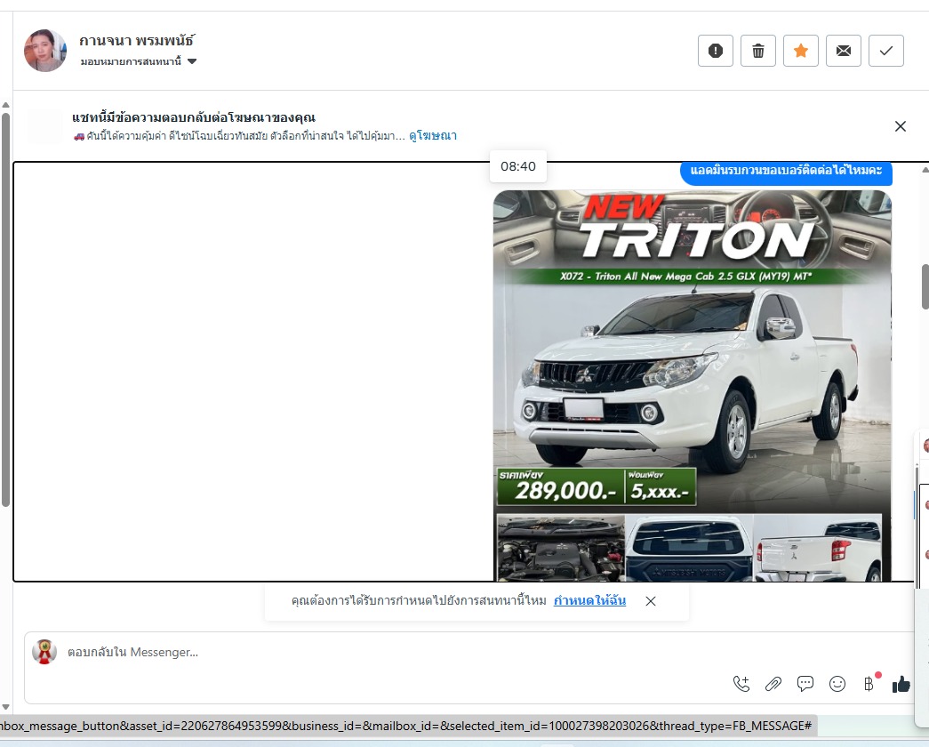Mark conversation as unread envelope icon

(843, 51)
